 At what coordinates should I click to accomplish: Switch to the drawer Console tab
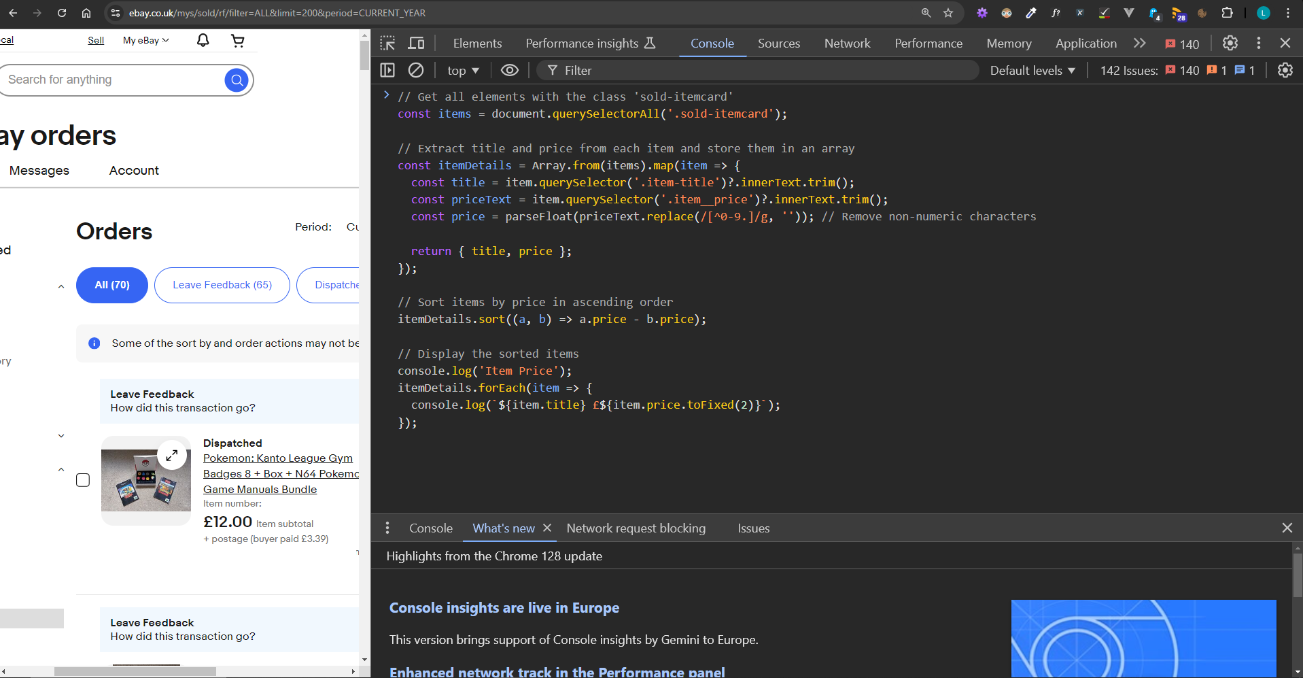(x=430, y=528)
